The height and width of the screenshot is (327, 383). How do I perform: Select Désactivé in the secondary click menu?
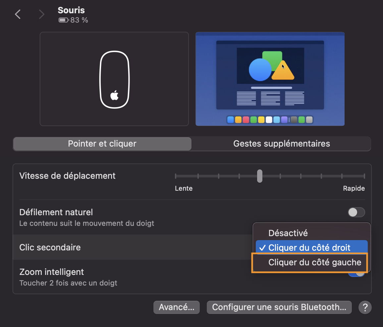pos(288,233)
